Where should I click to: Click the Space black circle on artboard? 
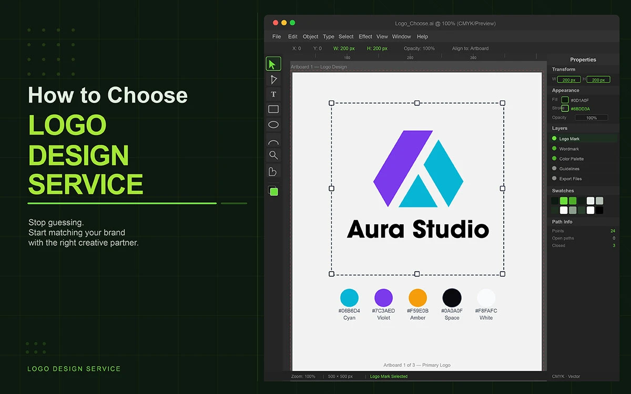(452, 297)
